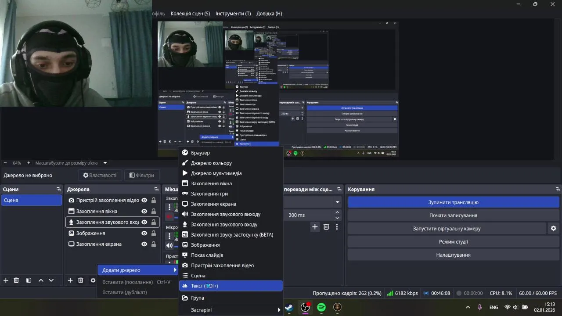Hide Пристрій захоплення відео source with eye icon
Image resolution: width=562 pixels, height=316 pixels.
144,200
